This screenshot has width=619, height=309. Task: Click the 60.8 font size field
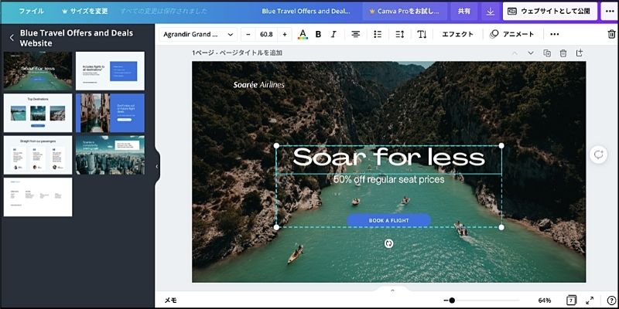coord(266,34)
